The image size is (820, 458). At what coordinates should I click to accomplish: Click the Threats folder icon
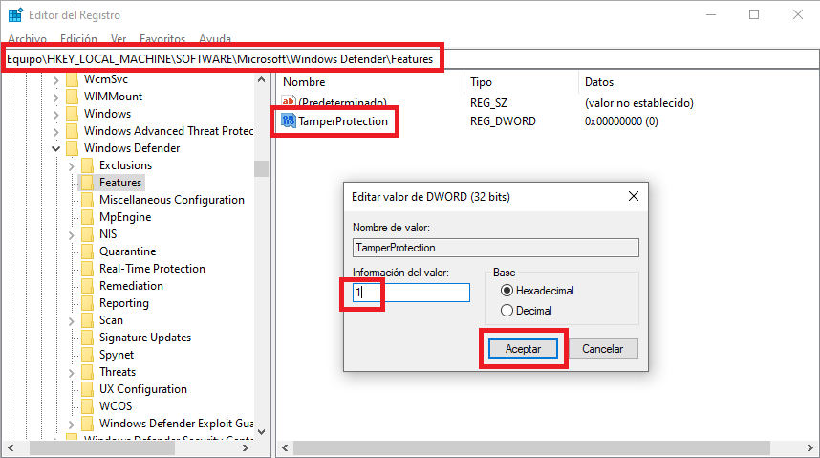pyautogui.click(x=88, y=373)
